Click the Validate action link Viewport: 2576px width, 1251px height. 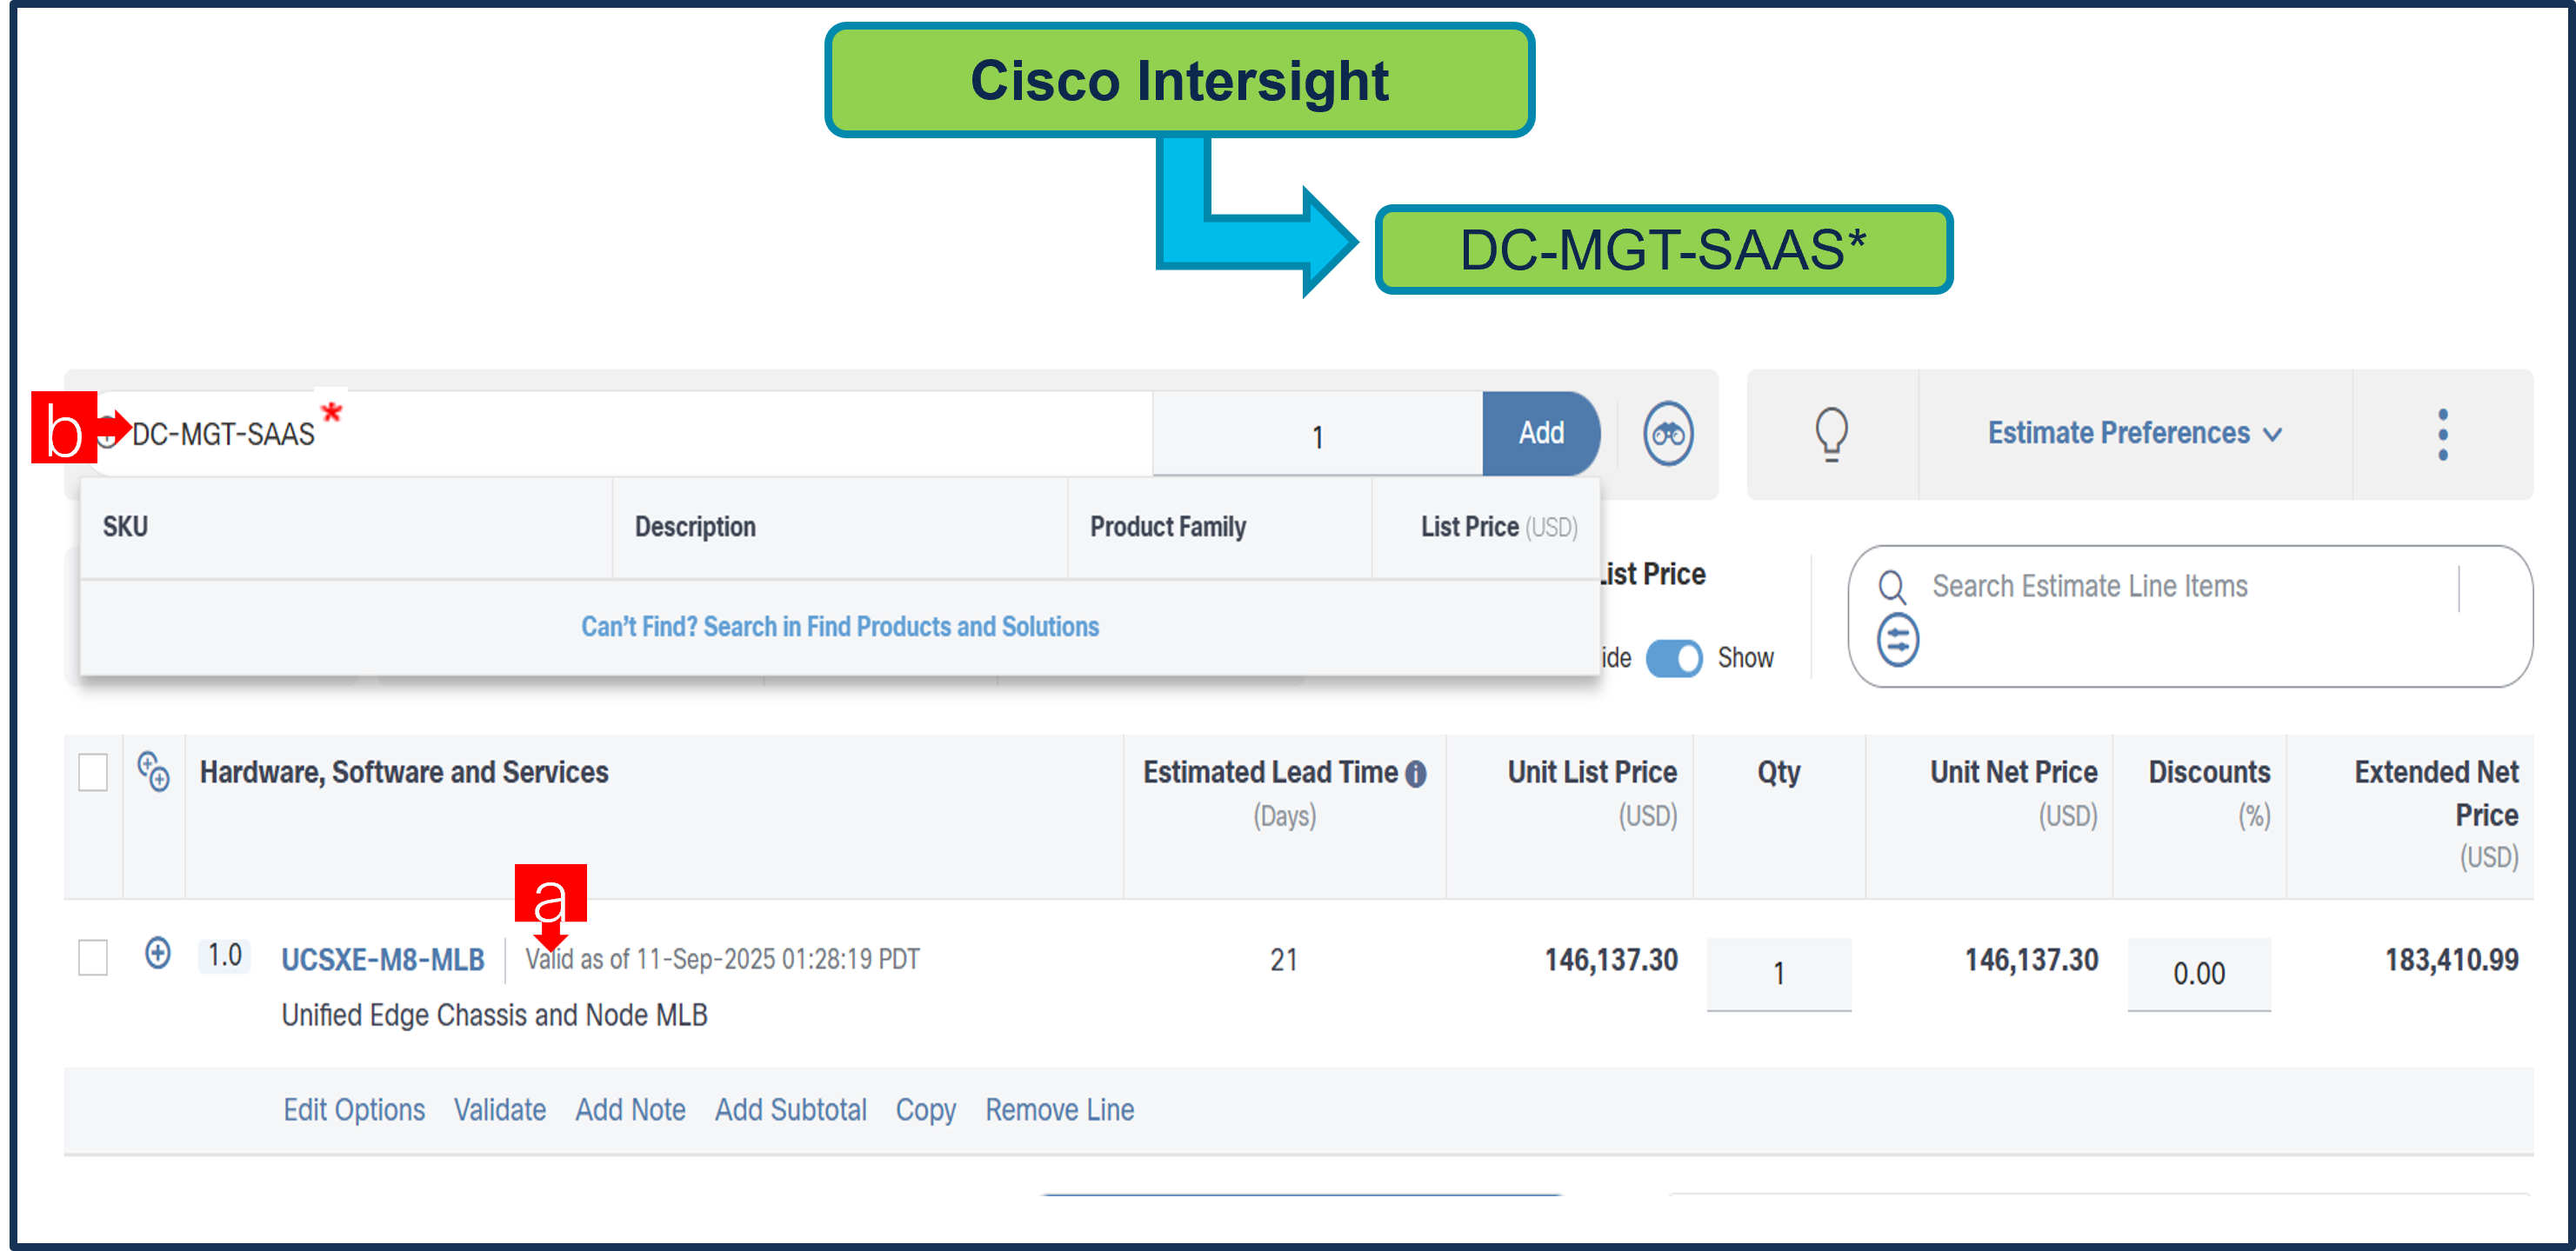(499, 1110)
